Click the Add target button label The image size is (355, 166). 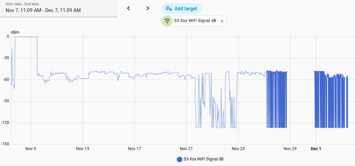point(186,9)
